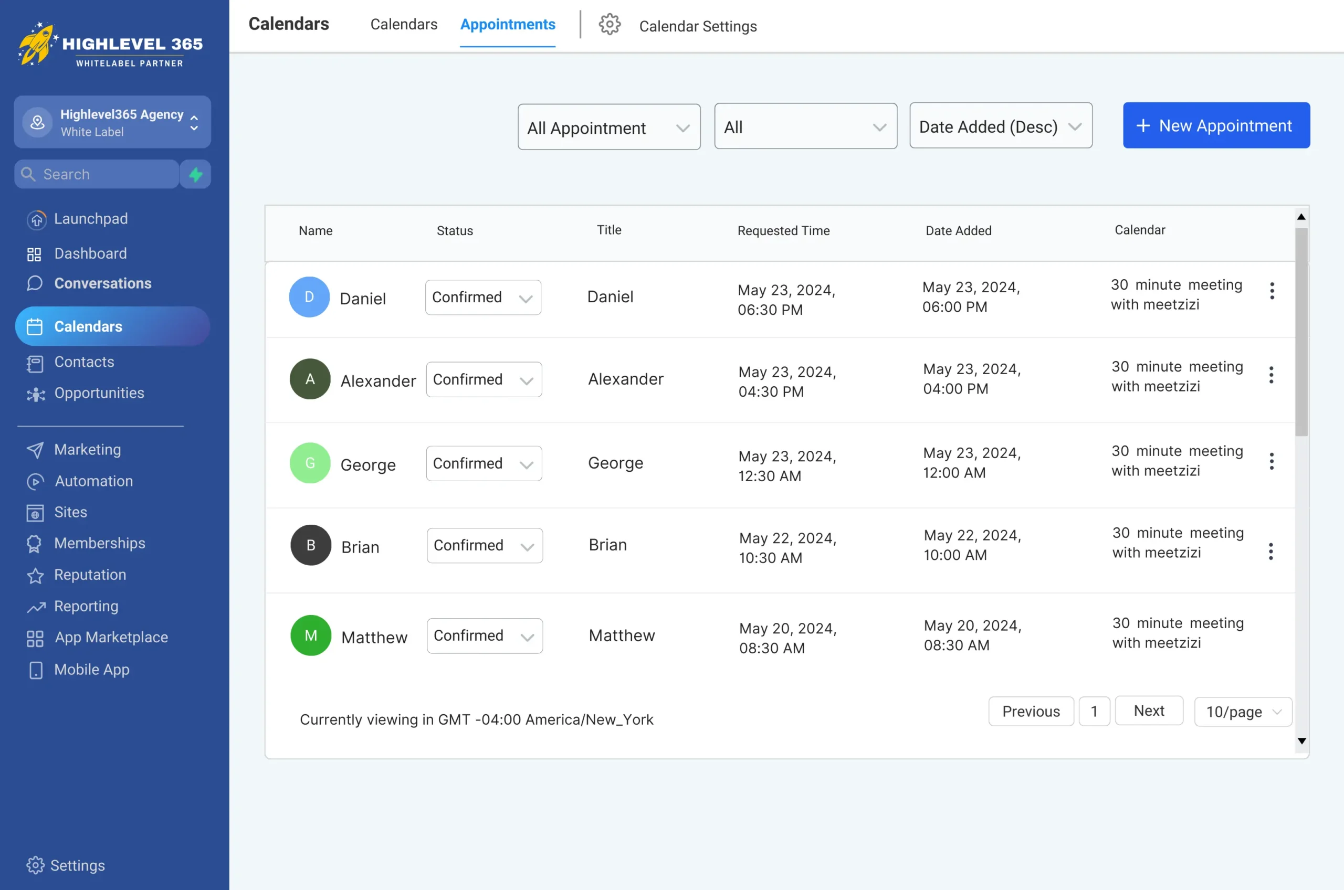The height and width of the screenshot is (890, 1344).
Task: Open the three-dot menu for Daniel's appointment
Action: 1272,291
